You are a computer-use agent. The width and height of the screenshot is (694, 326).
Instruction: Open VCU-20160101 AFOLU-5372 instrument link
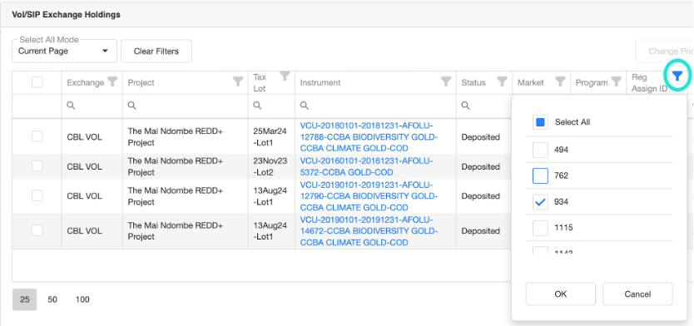point(366,166)
